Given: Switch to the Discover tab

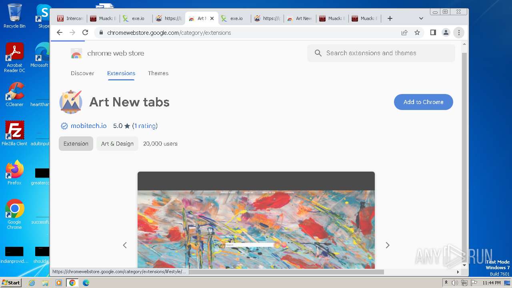Looking at the screenshot, I should click(x=82, y=73).
